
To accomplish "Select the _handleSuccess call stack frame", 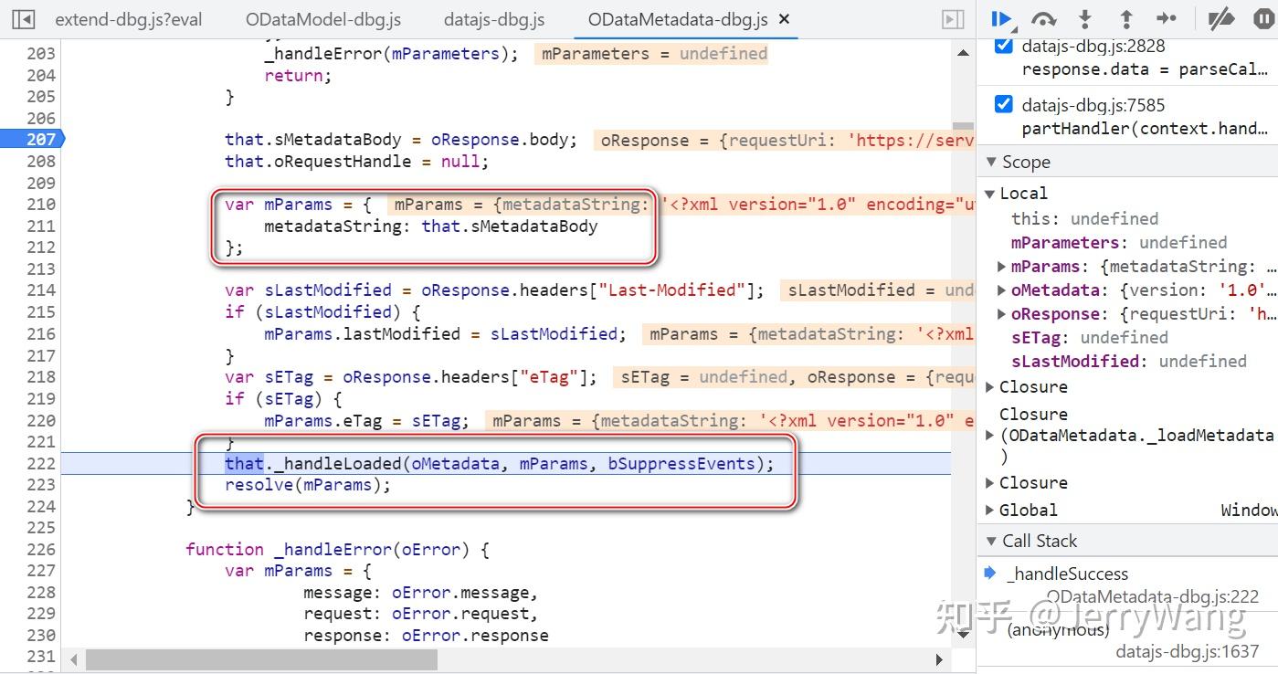I will [x=1067, y=574].
